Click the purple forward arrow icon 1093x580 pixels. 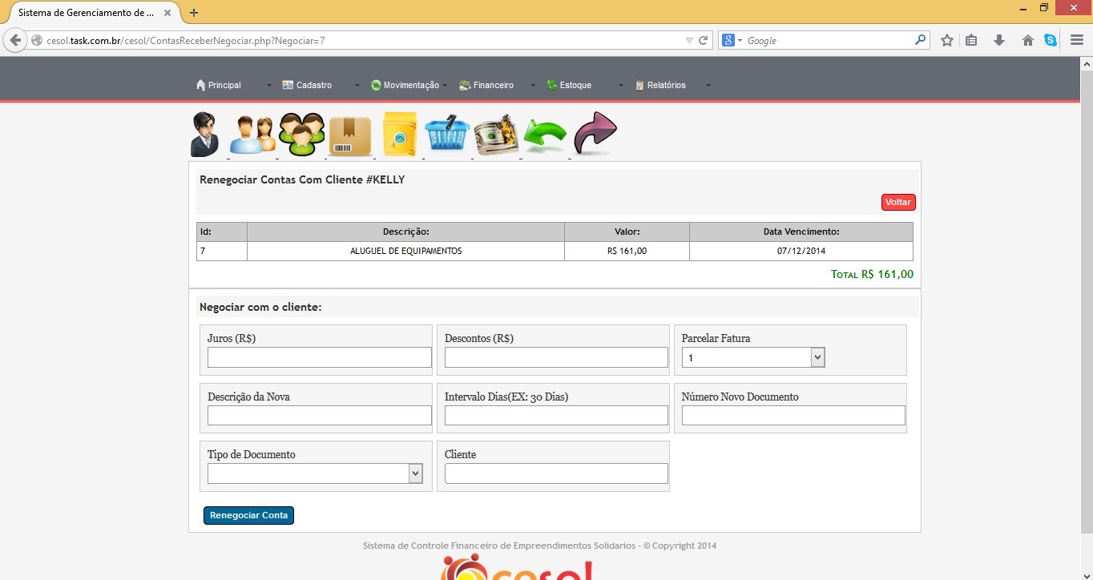click(x=595, y=133)
